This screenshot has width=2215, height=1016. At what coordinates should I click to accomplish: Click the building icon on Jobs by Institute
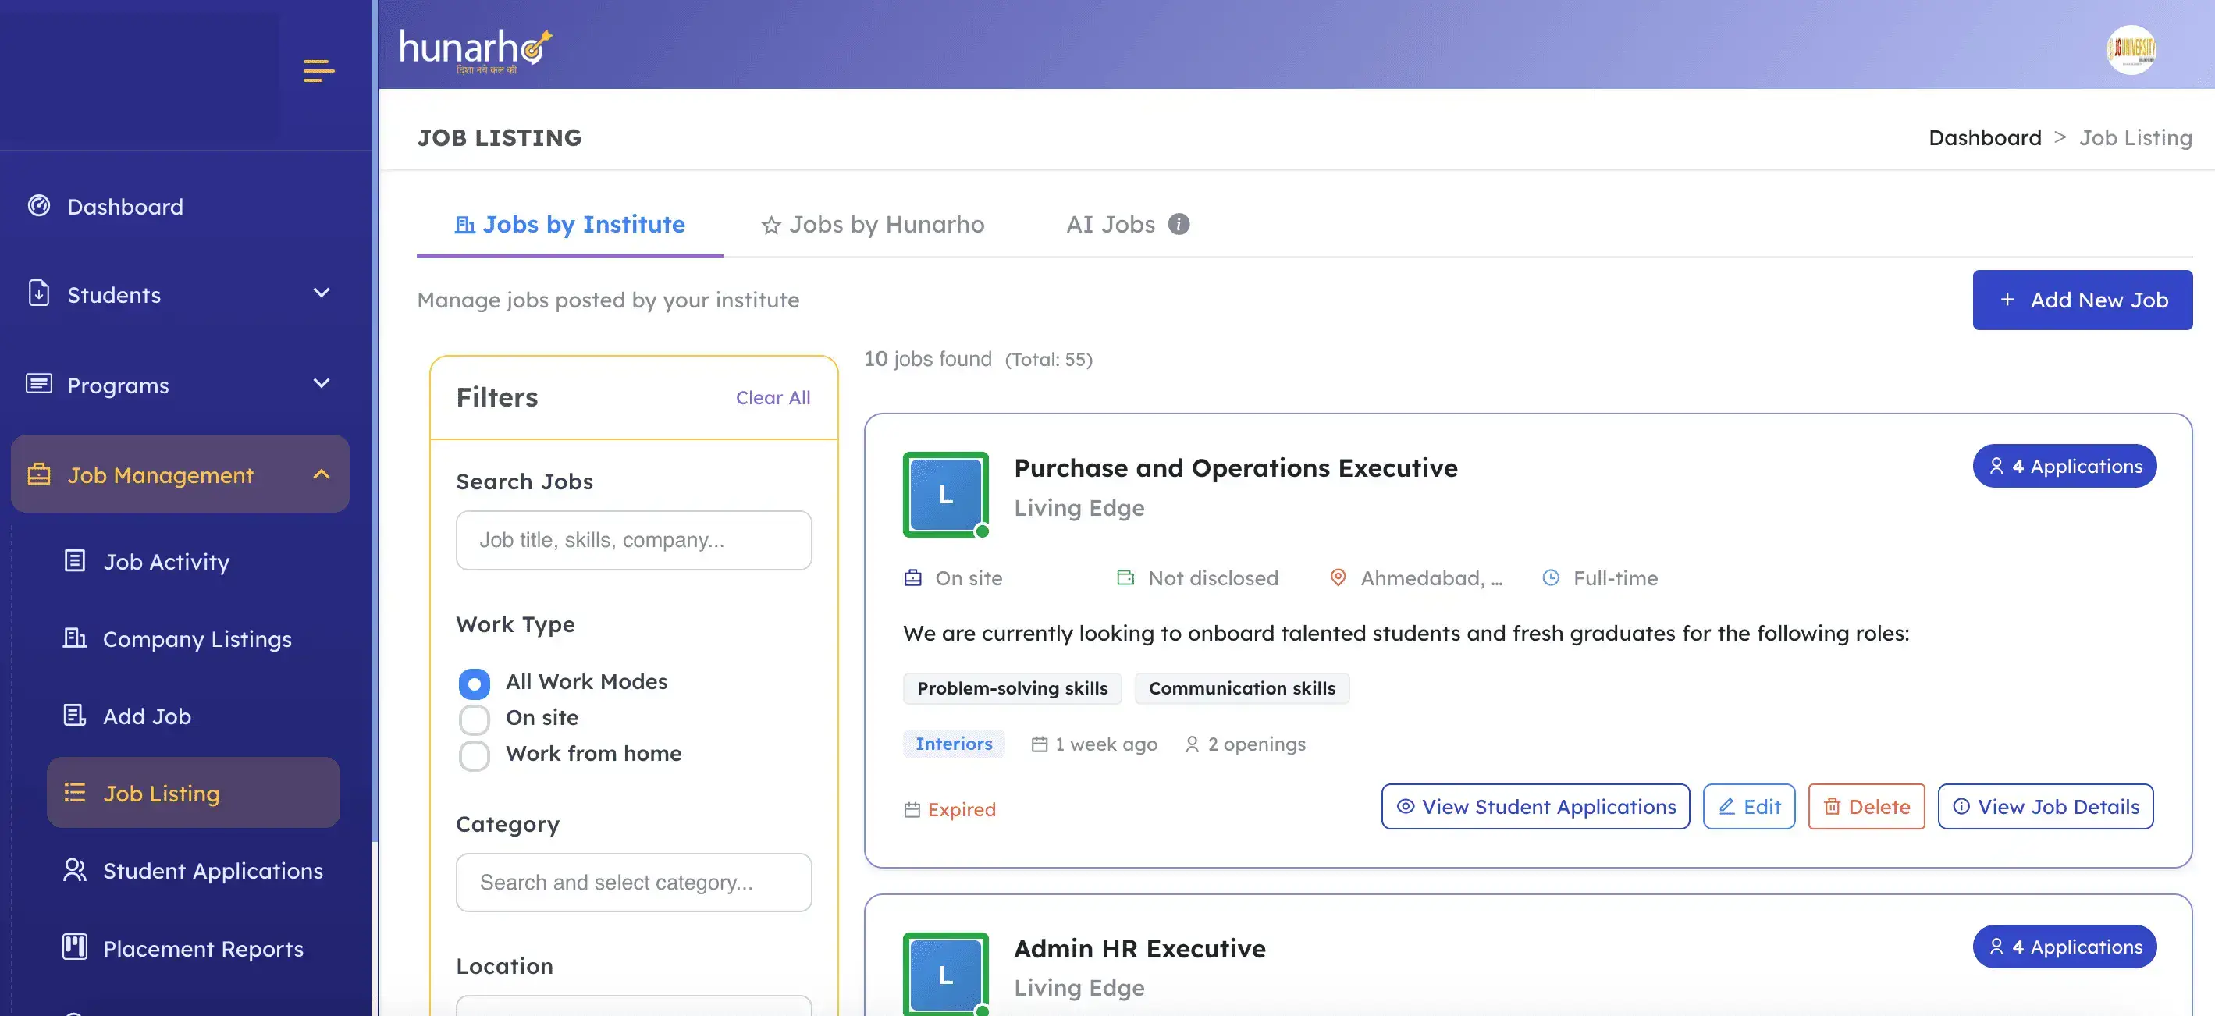coord(464,224)
